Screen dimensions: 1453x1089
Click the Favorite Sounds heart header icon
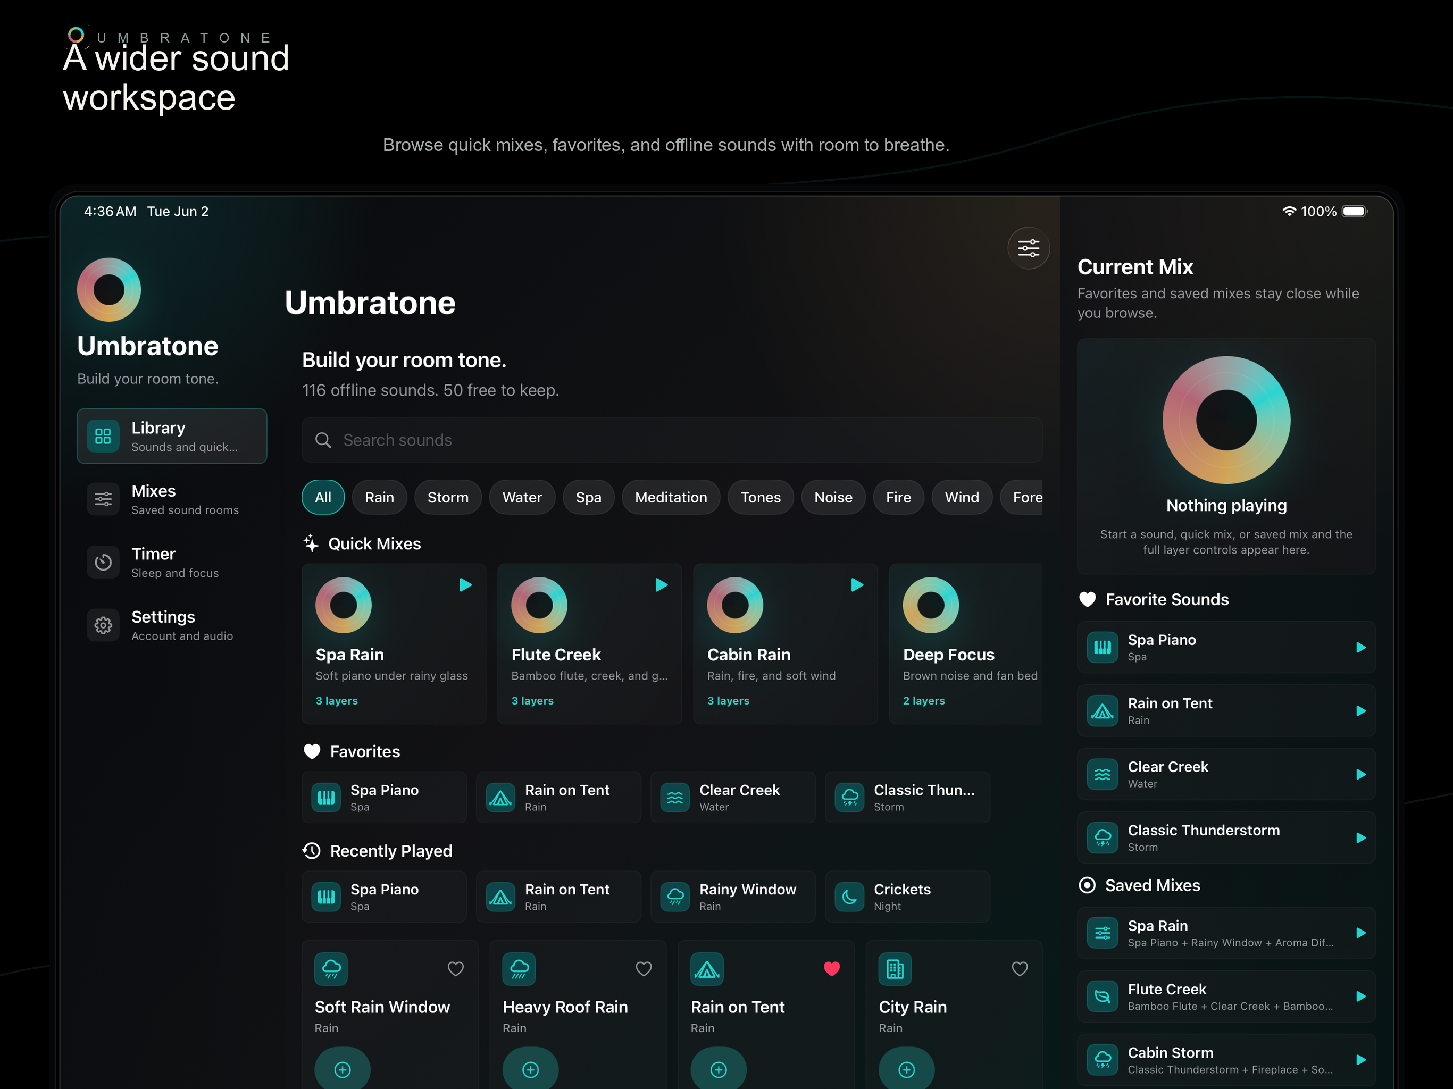(x=1087, y=600)
